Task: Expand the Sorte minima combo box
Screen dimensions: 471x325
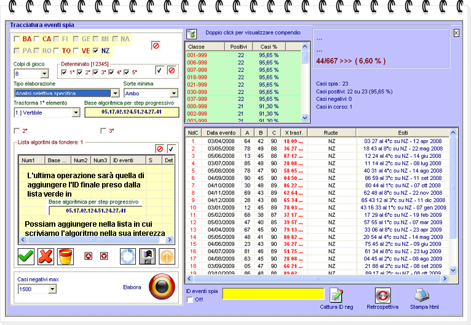Action: (175, 93)
